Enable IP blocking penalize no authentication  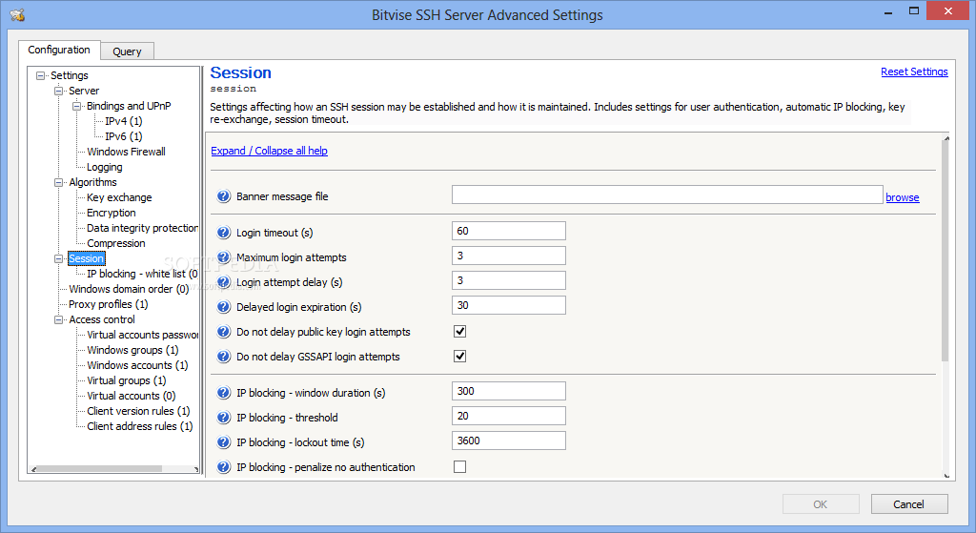pyautogui.click(x=460, y=466)
